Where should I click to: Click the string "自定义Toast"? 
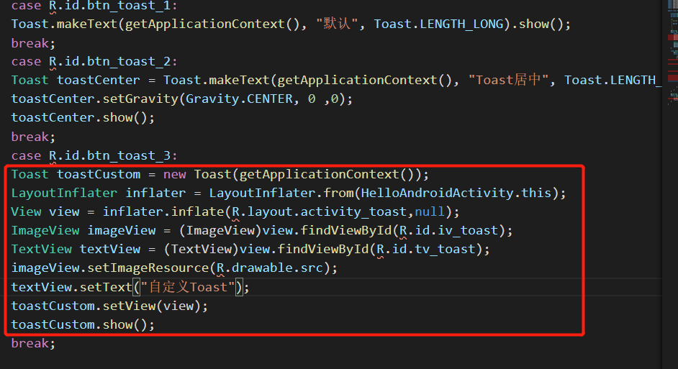point(188,287)
